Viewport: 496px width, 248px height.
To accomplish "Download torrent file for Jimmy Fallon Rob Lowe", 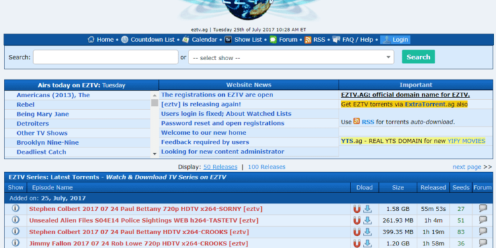I will tap(367, 243).
